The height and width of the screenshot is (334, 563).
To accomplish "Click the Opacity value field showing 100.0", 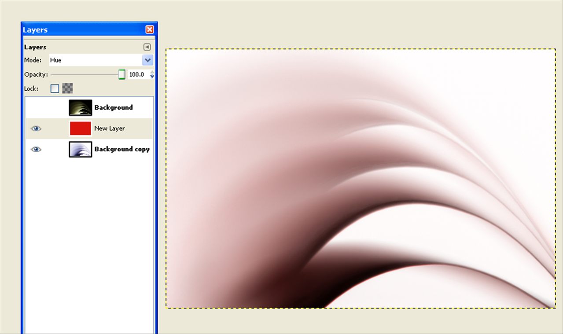I will tap(138, 74).
